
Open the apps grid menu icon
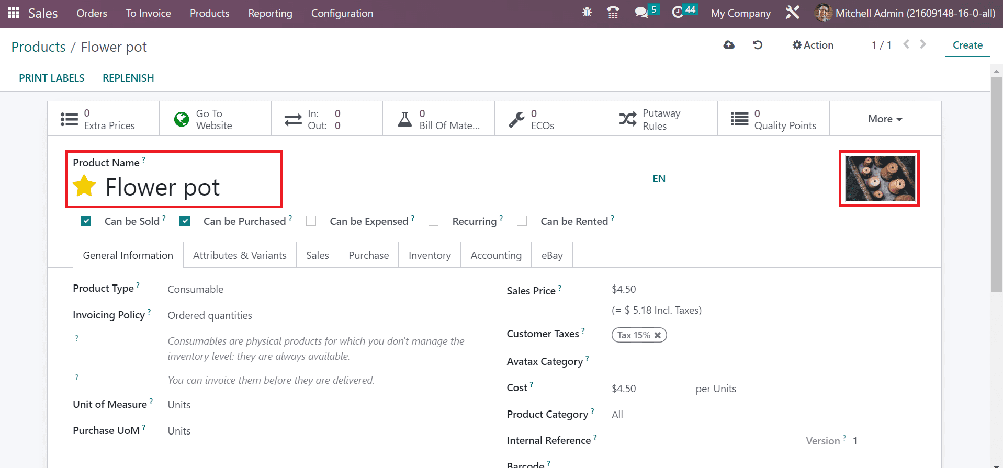(x=13, y=13)
